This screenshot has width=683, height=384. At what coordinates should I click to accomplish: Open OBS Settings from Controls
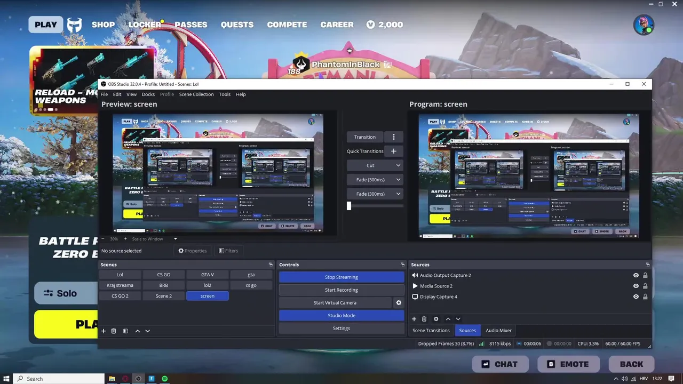(341, 329)
